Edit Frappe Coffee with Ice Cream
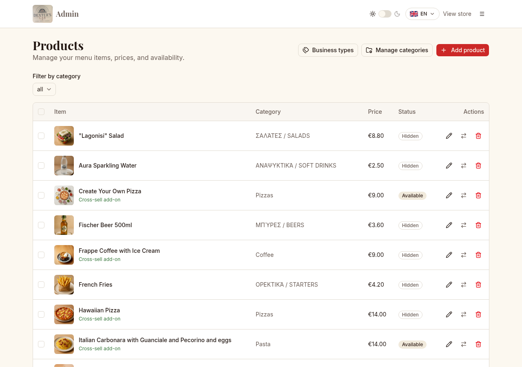This screenshot has width=522, height=367. coord(449,255)
